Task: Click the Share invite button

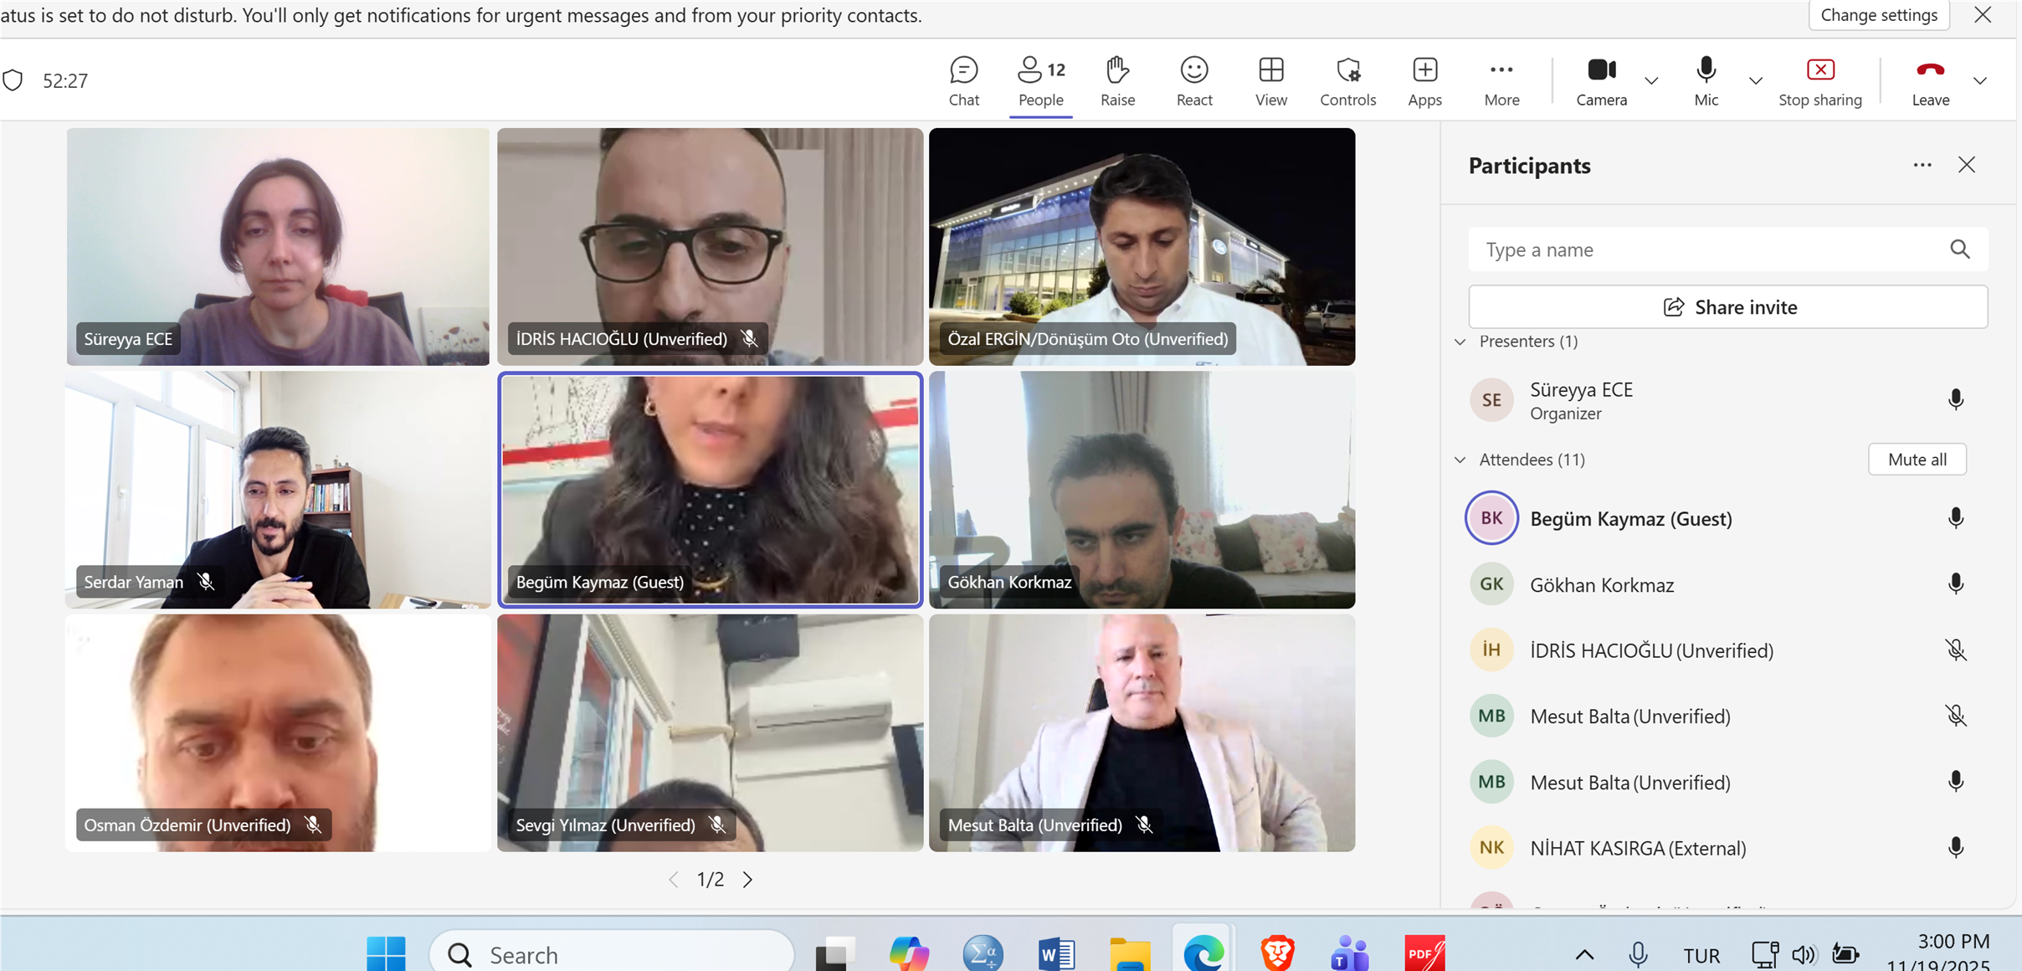Action: (x=1727, y=307)
